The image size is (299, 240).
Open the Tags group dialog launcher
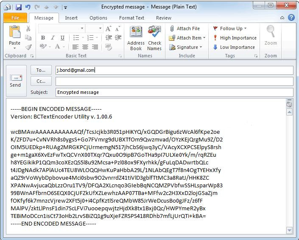click(256, 56)
